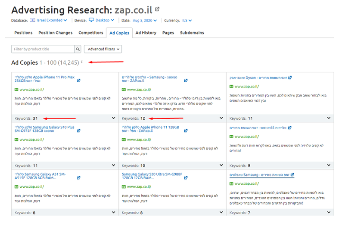The height and width of the screenshot is (226, 344).
Task: Click the 'Keywords: 12' label
Action: [x=134, y=118]
